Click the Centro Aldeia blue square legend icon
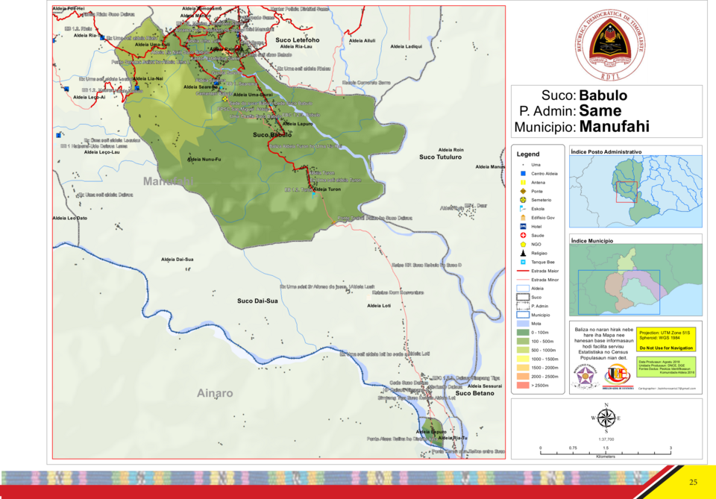The width and height of the screenshot is (716, 499). coord(524,174)
